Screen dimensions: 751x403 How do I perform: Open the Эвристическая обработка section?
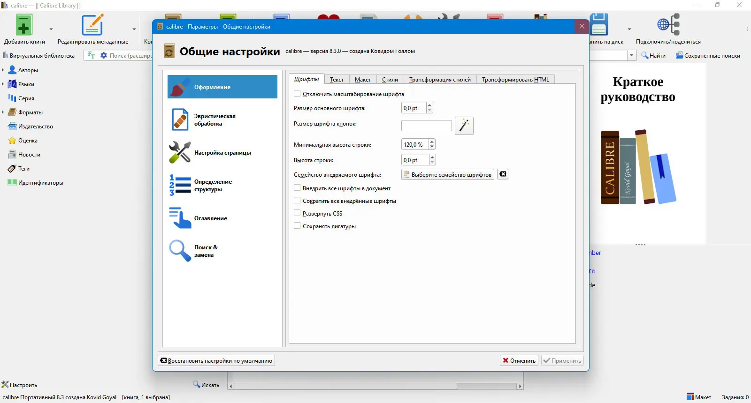pyautogui.click(x=222, y=119)
